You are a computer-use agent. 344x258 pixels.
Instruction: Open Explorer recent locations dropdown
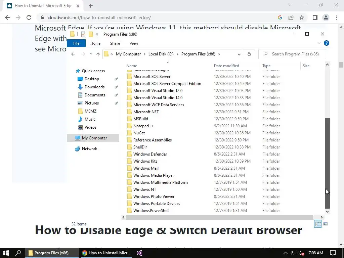[91, 54]
